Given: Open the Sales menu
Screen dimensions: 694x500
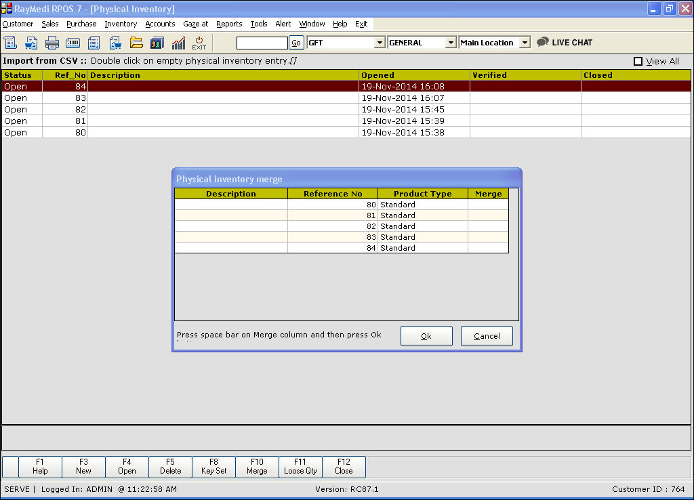Looking at the screenshot, I should 50,24.
